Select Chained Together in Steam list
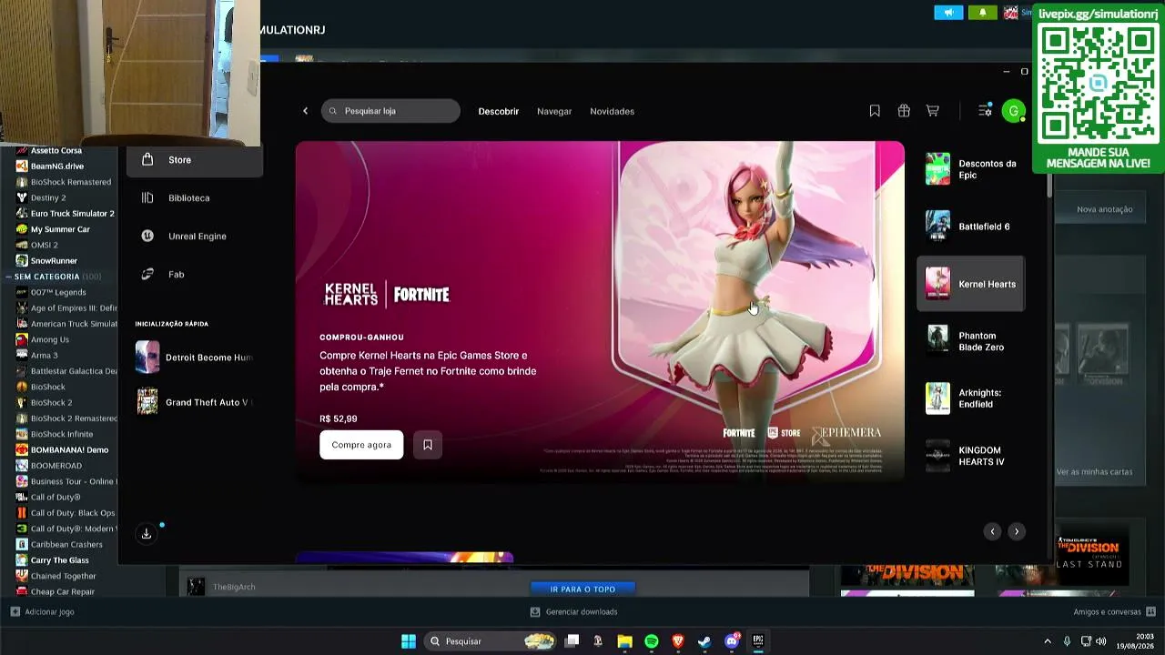This screenshot has height=655, width=1165. [58, 576]
